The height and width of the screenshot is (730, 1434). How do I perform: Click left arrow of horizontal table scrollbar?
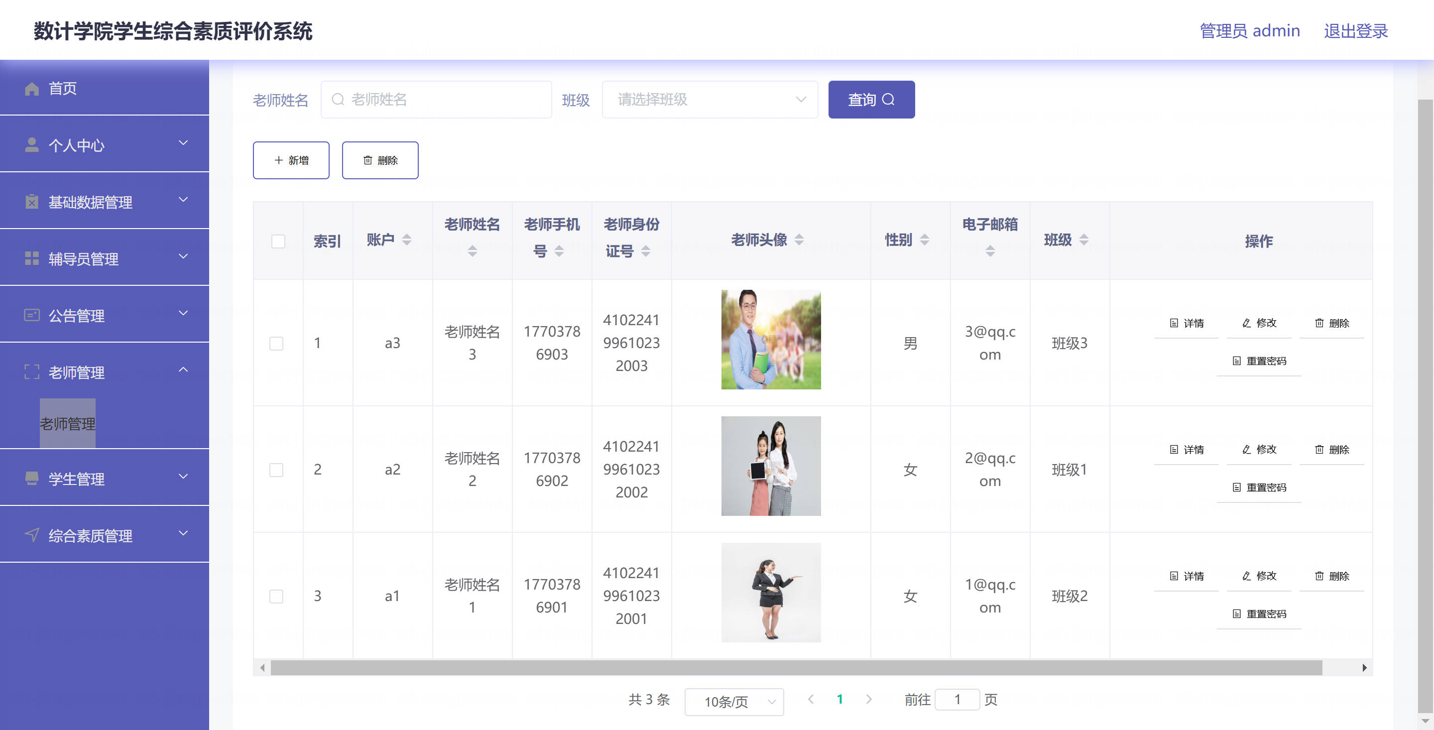click(262, 668)
